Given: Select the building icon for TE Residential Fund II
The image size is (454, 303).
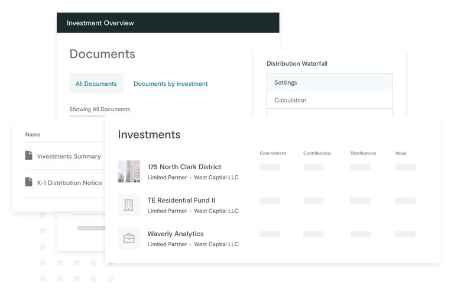Looking at the screenshot, I should [x=129, y=205].
